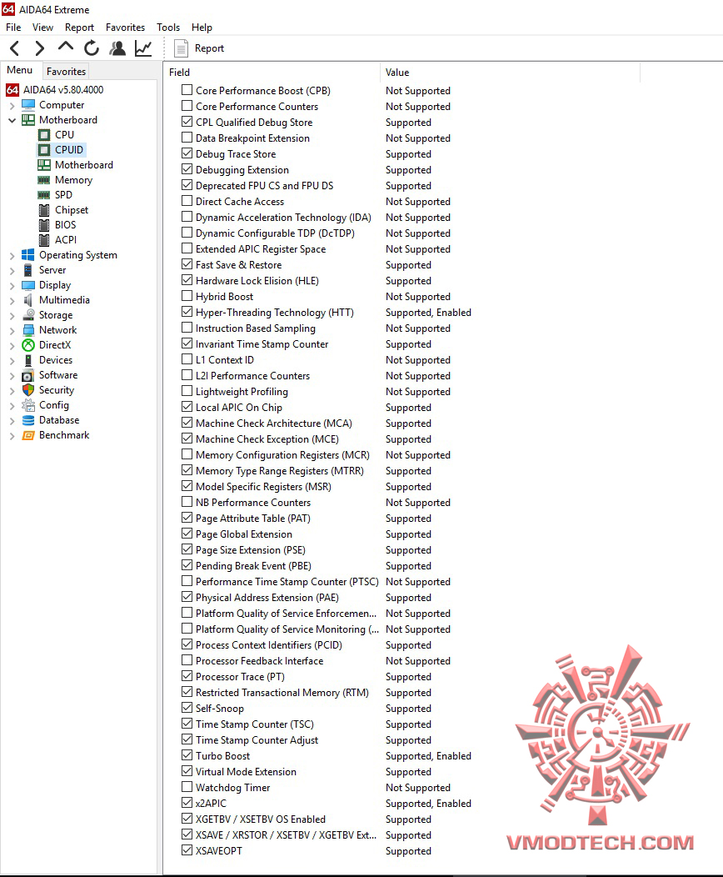
Task: Select the CPUID chip icon
Action: 44,150
